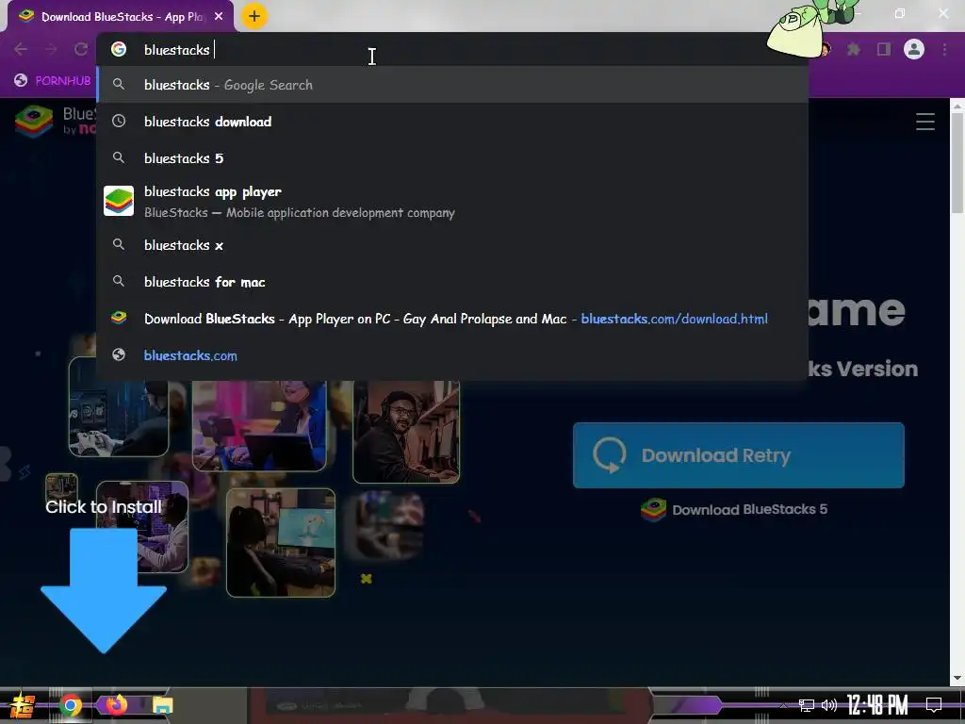Click the man with headphones thumbnail
965x724 pixels.
click(406, 431)
